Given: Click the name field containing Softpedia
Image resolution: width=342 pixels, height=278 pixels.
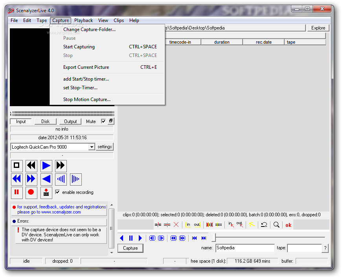Looking at the screenshot, I should tap(245, 248).
